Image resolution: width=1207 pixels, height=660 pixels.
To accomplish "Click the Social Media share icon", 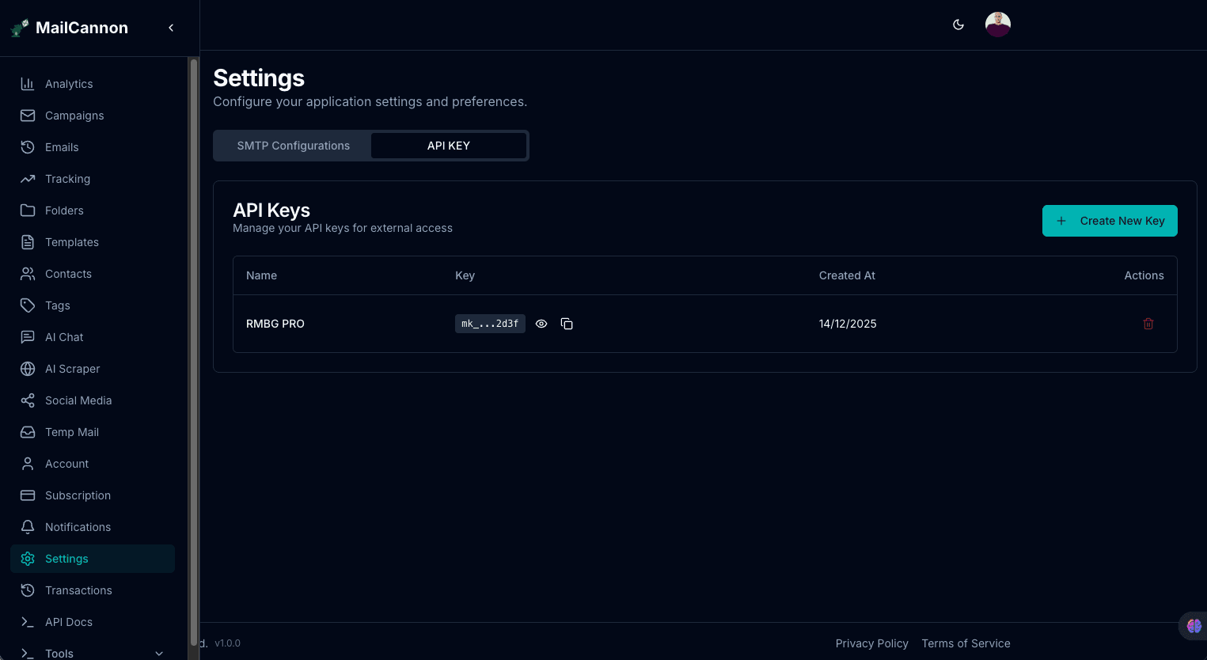I will click(x=28, y=400).
